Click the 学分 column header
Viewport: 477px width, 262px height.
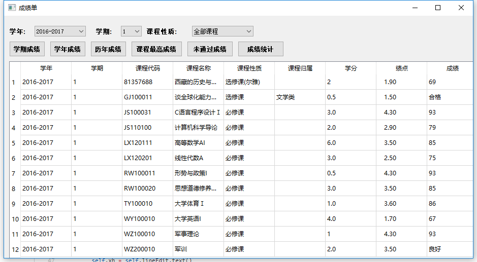tap(351, 68)
